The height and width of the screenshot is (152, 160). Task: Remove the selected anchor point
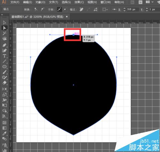click(81, 10)
